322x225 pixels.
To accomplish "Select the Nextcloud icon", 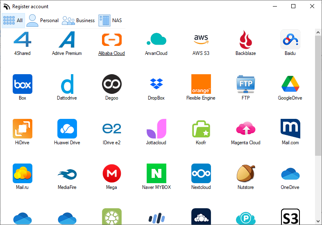I will pos(201,173).
